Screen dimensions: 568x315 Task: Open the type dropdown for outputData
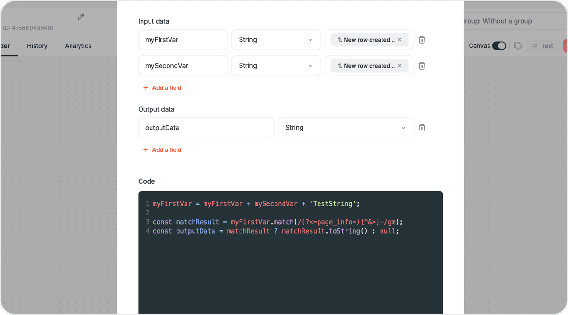[x=346, y=128]
